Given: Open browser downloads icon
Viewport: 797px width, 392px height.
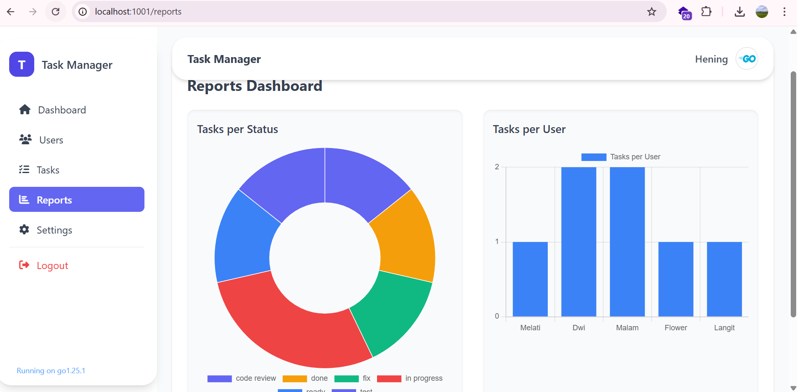Looking at the screenshot, I should [x=739, y=12].
